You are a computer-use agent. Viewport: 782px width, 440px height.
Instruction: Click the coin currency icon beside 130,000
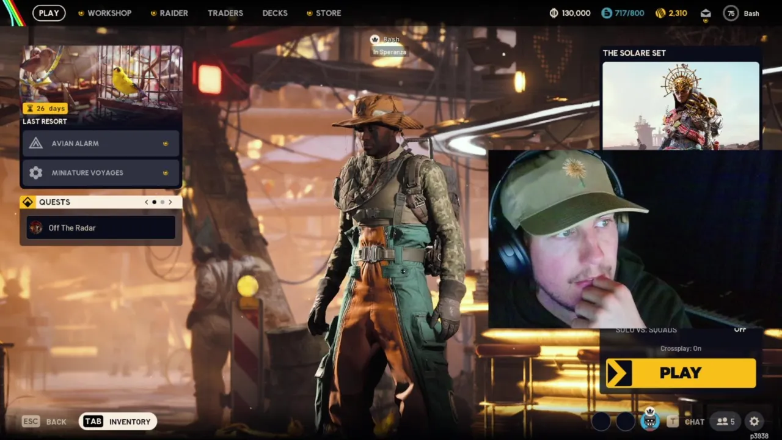point(554,13)
